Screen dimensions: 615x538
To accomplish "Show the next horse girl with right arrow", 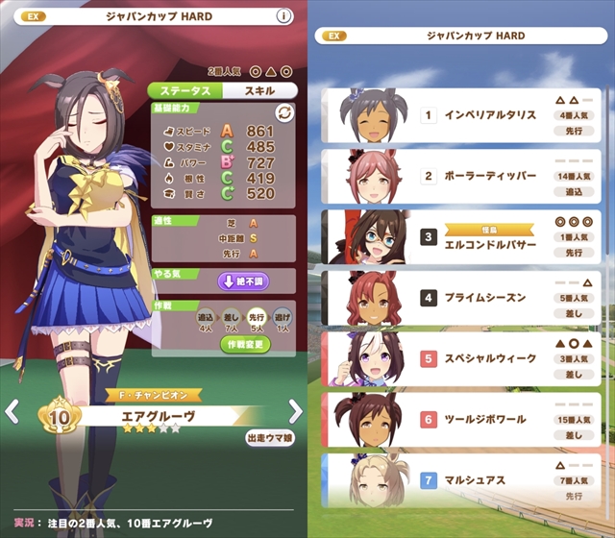I will tap(295, 411).
